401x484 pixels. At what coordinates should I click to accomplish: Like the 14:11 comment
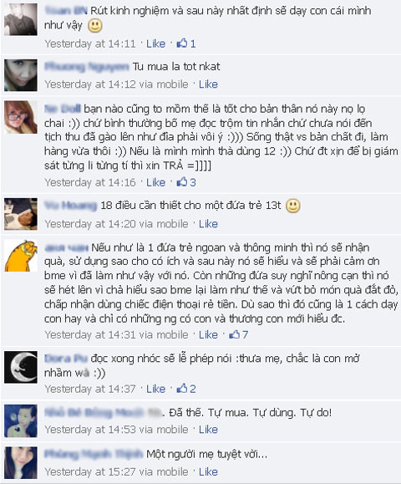(155, 43)
